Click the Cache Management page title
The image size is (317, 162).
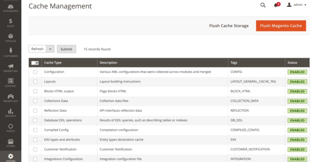60,6
